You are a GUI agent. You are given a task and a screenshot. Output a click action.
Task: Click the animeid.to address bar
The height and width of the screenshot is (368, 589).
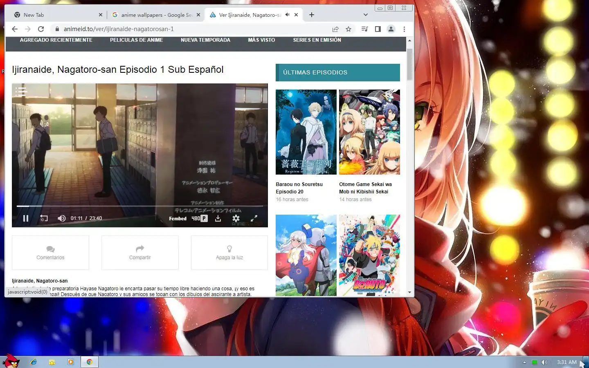coord(192,29)
